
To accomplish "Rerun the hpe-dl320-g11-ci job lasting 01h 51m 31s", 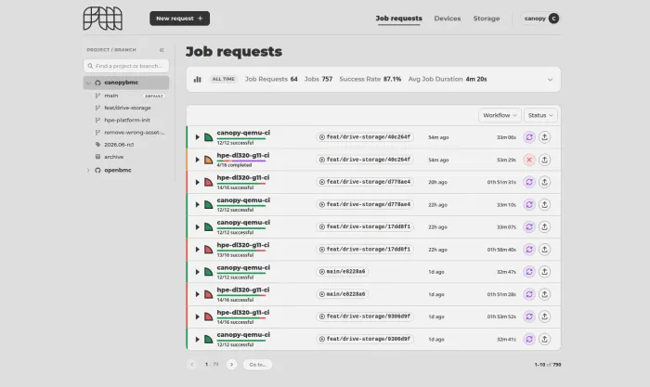I will pos(529,182).
